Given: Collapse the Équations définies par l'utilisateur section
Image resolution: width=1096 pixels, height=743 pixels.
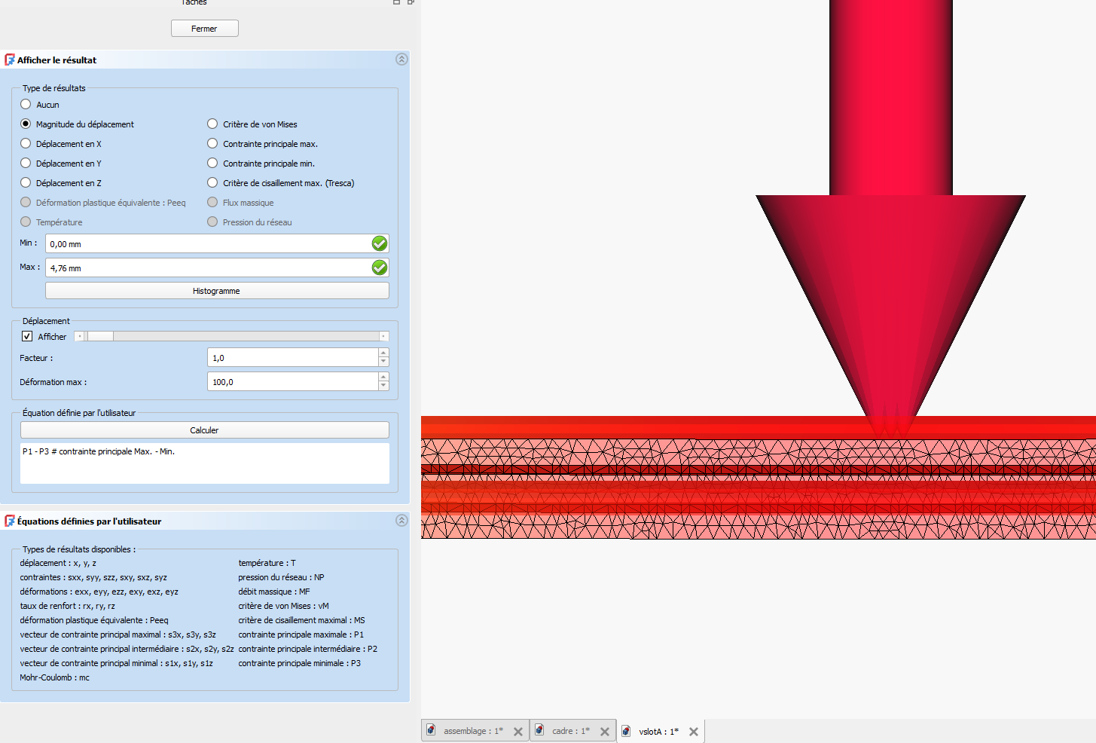Looking at the screenshot, I should (401, 521).
